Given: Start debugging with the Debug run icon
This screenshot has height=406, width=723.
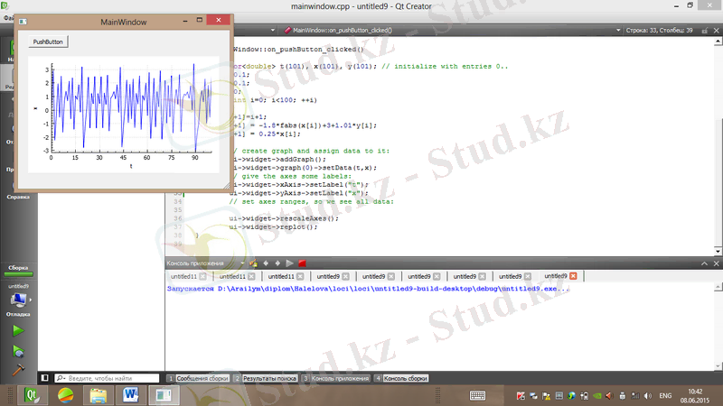Looking at the screenshot, I should pos(17,350).
